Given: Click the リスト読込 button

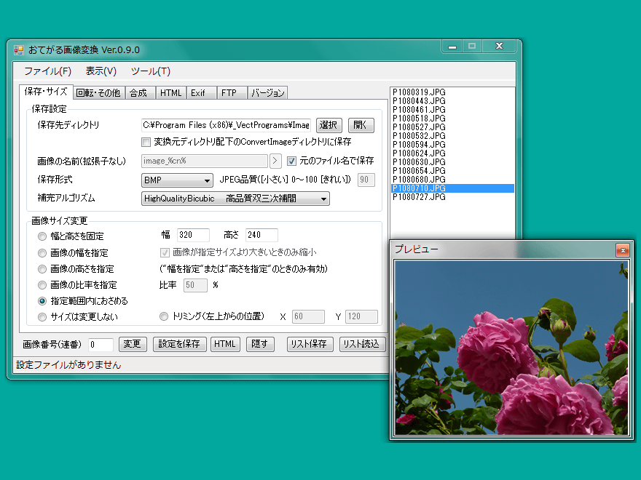Looking at the screenshot, I should coord(361,344).
